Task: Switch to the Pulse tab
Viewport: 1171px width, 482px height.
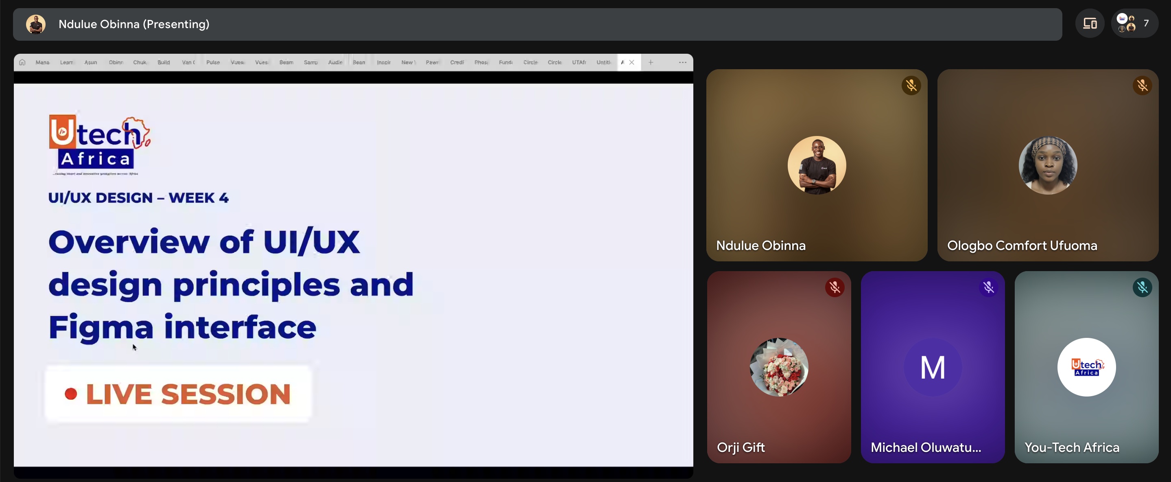Action: [x=213, y=62]
